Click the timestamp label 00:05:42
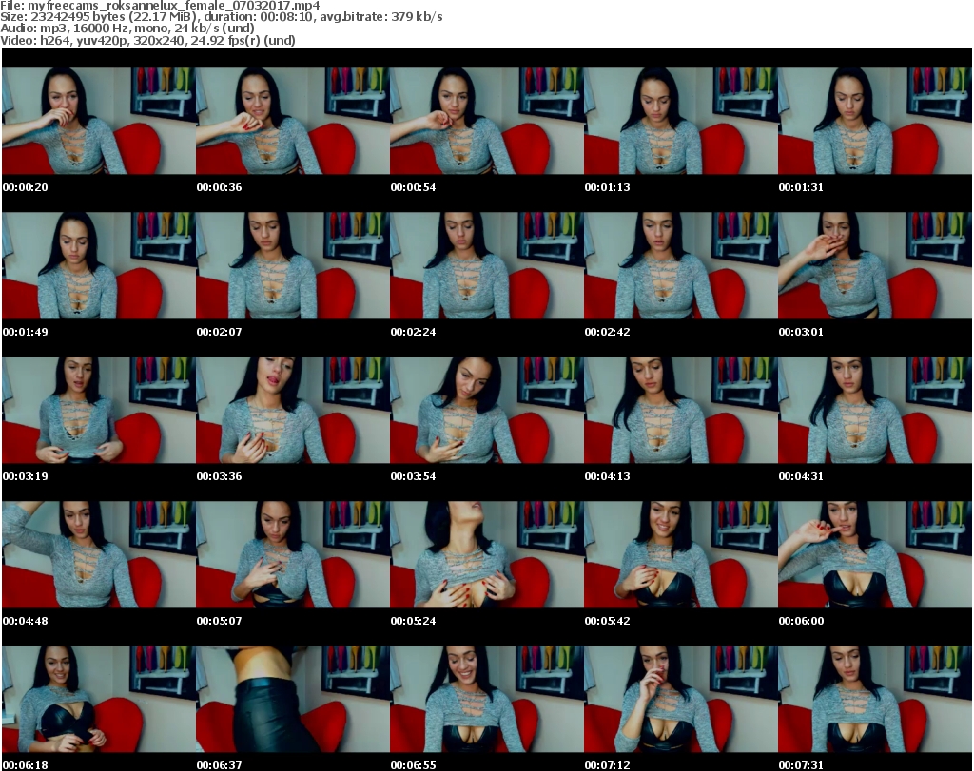 click(607, 622)
